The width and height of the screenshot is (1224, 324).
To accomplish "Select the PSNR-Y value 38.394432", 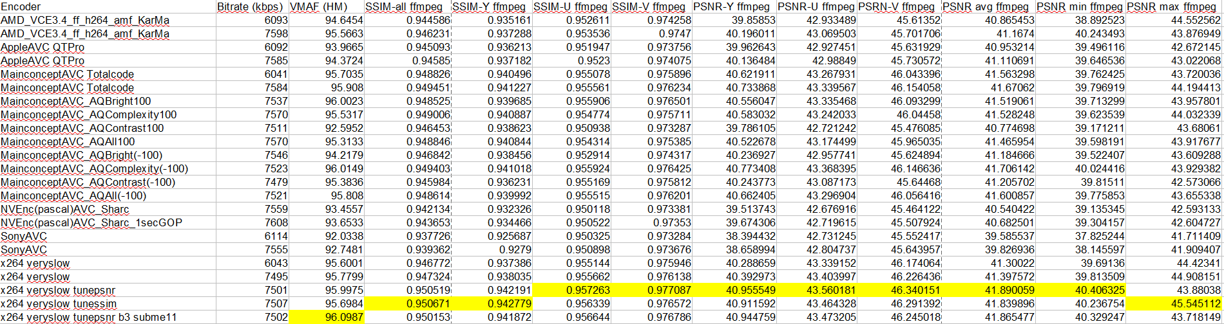I will click(734, 236).
